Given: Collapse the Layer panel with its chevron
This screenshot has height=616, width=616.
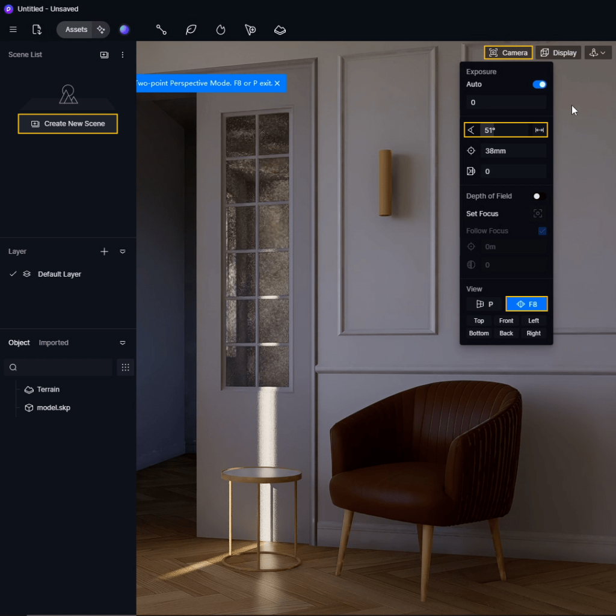Looking at the screenshot, I should [x=123, y=251].
